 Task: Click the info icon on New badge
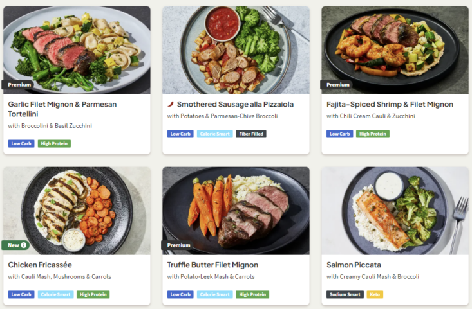pos(24,245)
